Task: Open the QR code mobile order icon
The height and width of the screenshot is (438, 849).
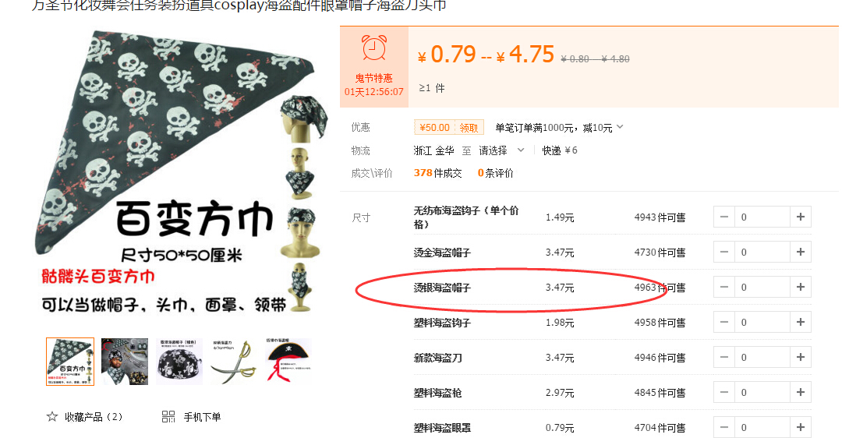Action: point(168,416)
